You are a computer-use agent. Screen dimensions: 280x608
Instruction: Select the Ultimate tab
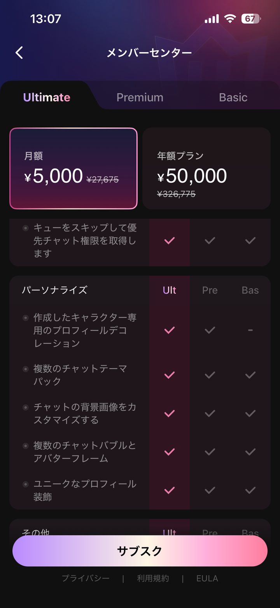[47, 97]
